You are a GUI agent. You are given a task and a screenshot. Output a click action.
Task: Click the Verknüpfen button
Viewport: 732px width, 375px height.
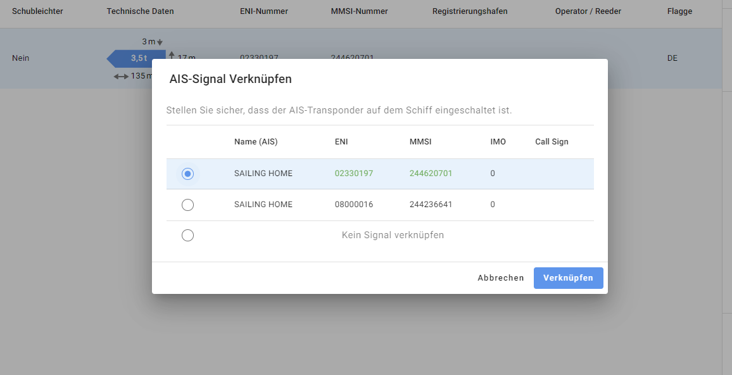568,278
